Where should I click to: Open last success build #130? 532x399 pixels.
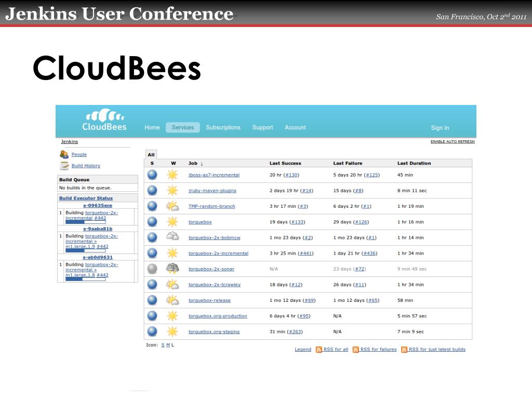tap(291, 175)
